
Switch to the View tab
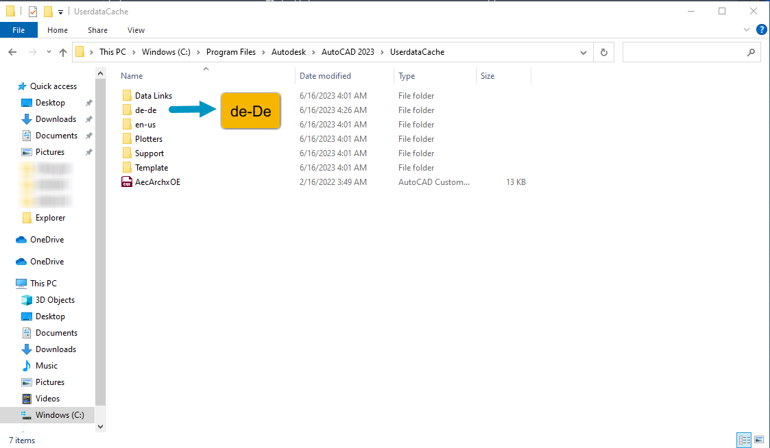coord(136,30)
